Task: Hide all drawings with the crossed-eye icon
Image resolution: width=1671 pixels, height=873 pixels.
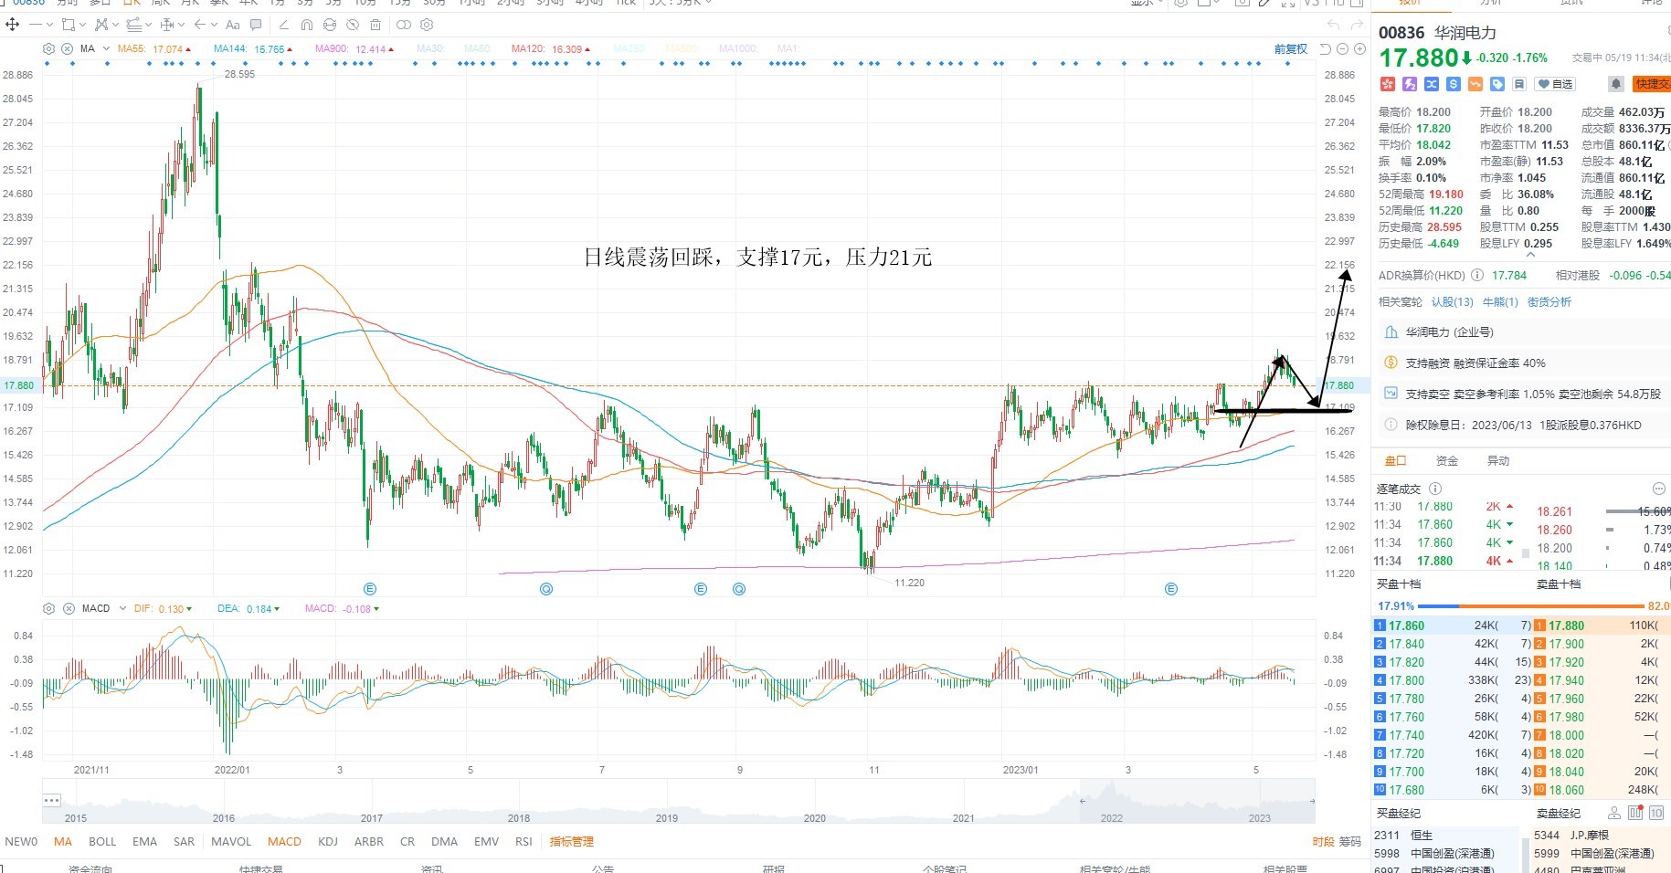Action: (x=353, y=25)
